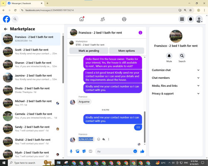
Task: Open Windows action center notifications icon
Action: tap(203, 163)
